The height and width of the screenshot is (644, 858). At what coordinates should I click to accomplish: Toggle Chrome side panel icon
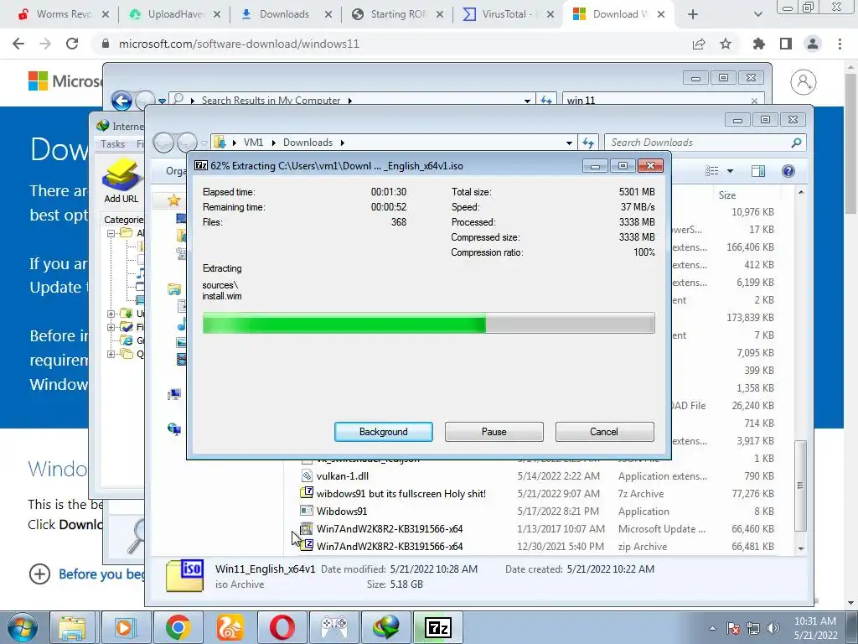786,44
